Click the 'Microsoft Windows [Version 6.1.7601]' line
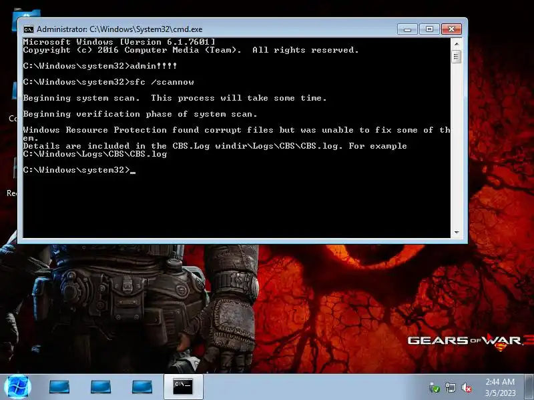This screenshot has height=400, width=534. coord(119,42)
